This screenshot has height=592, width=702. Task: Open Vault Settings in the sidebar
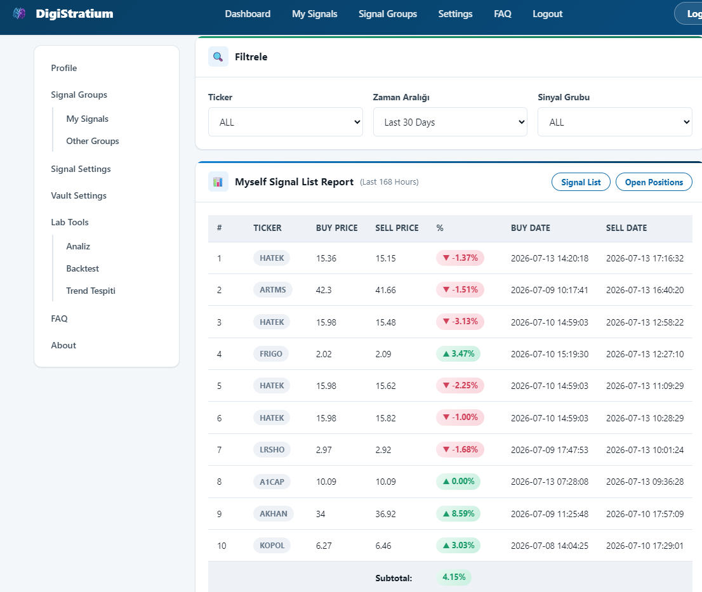(79, 195)
